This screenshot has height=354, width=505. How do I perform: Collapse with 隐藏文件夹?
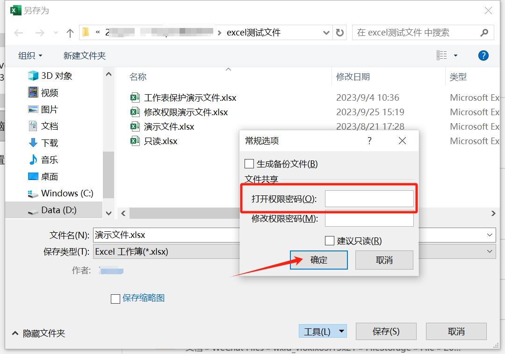39,333
